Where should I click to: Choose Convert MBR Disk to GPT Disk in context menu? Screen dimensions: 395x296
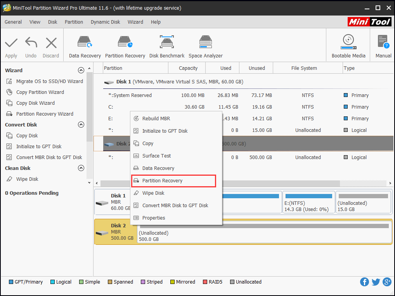[176, 205]
